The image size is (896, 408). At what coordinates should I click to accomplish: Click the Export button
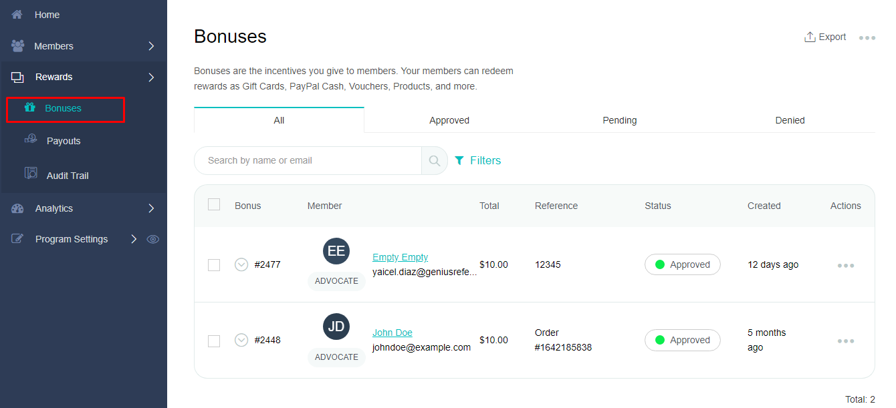pyautogui.click(x=825, y=37)
